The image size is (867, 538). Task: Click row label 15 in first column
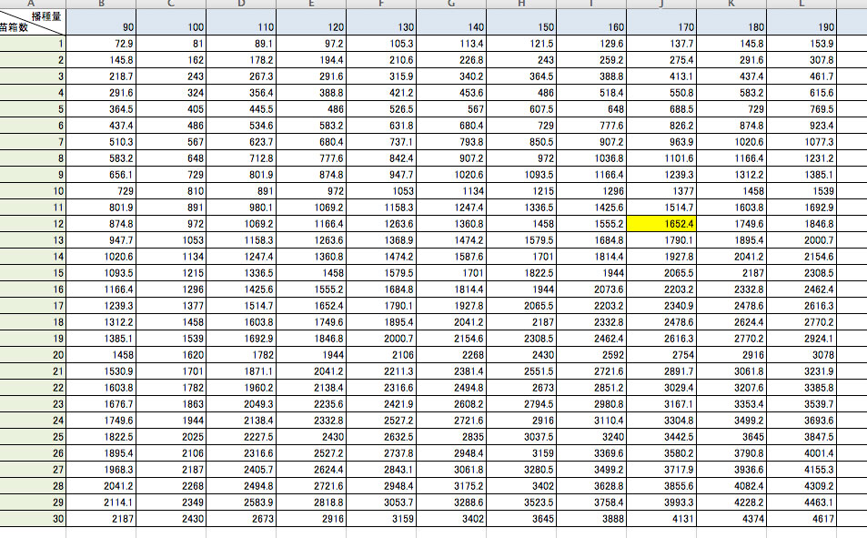(x=34, y=273)
